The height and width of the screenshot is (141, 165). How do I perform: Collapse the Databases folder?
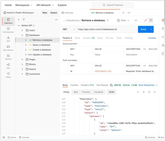22,35
